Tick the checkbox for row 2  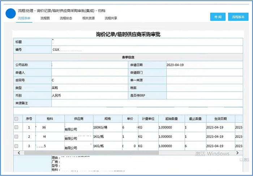click(16, 137)
